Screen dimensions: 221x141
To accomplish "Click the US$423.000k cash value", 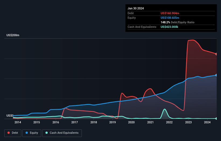I will point(169,27).
